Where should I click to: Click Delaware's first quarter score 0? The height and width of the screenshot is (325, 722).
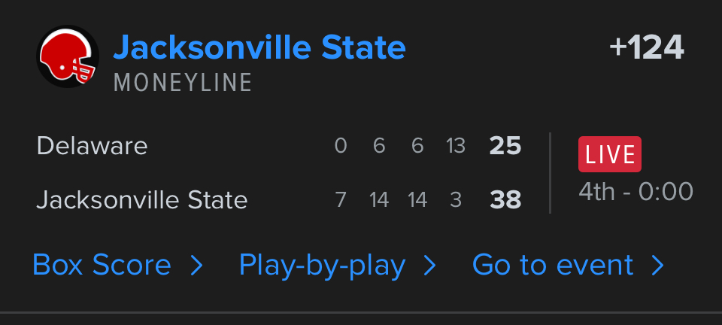pos(341,146)
